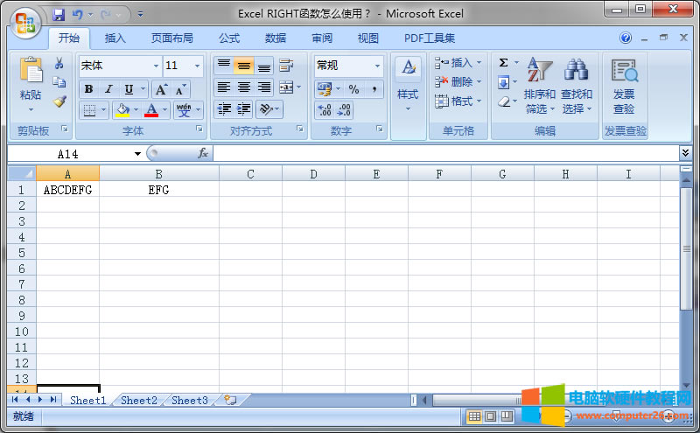Viewport: 700px width, 433px height.
Task: Decrease decimal places
Action: pyautogui.click(x=344, y=110)
